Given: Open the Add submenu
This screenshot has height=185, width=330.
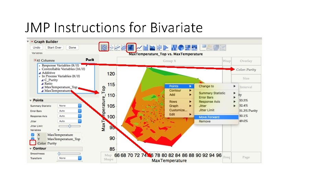Looking at the screenshot, I should 179,95.
